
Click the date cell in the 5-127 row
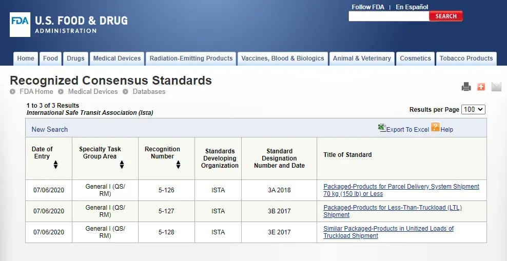click(x=49, y=211)
